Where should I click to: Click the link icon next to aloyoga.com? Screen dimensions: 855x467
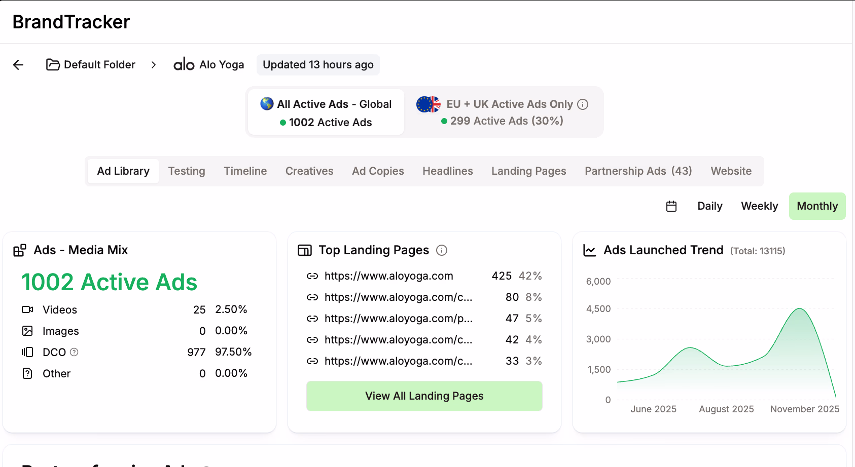pyautogui.click(x=312, y=276)
